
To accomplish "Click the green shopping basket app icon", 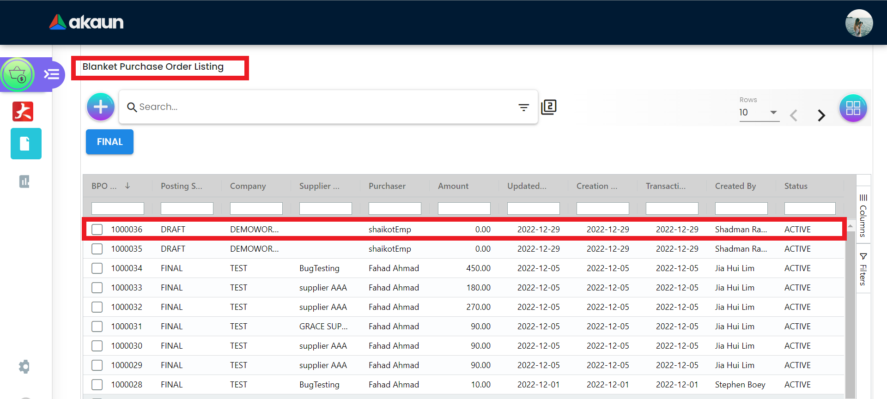I will coord(18,74).
